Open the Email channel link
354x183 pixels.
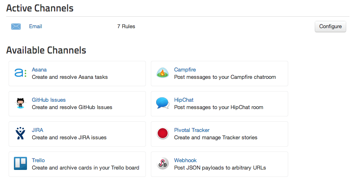[x=36, y=27]
